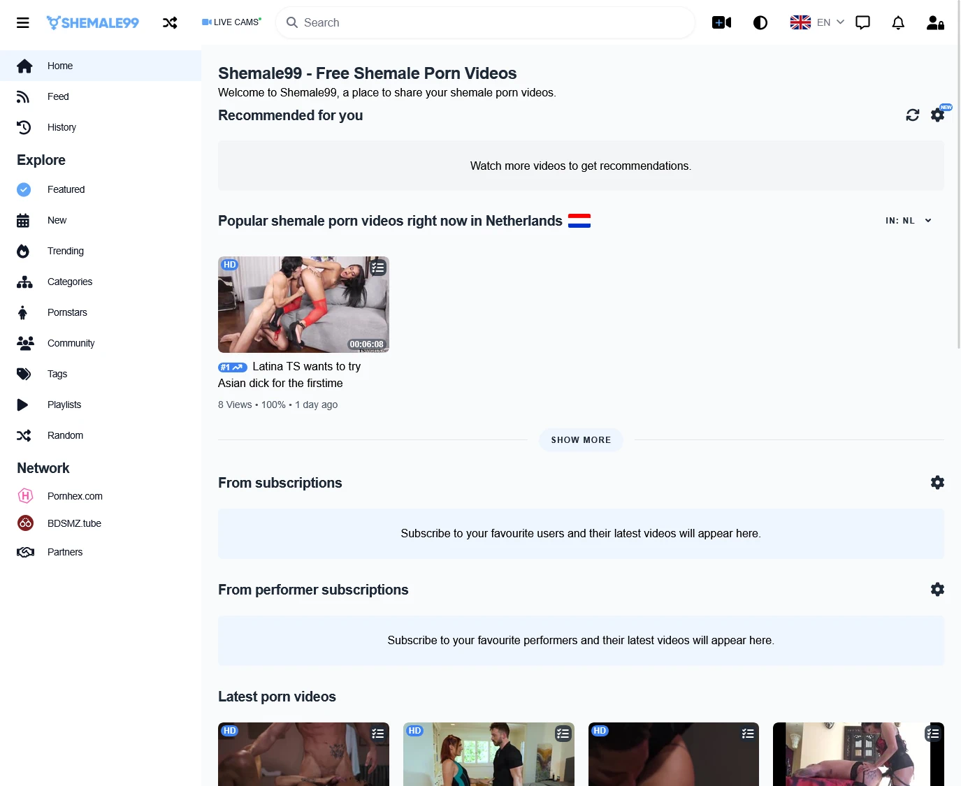Open the hamburger menu in the header
The width and height of the screenshot is (961, 786).
coord(23,23)
